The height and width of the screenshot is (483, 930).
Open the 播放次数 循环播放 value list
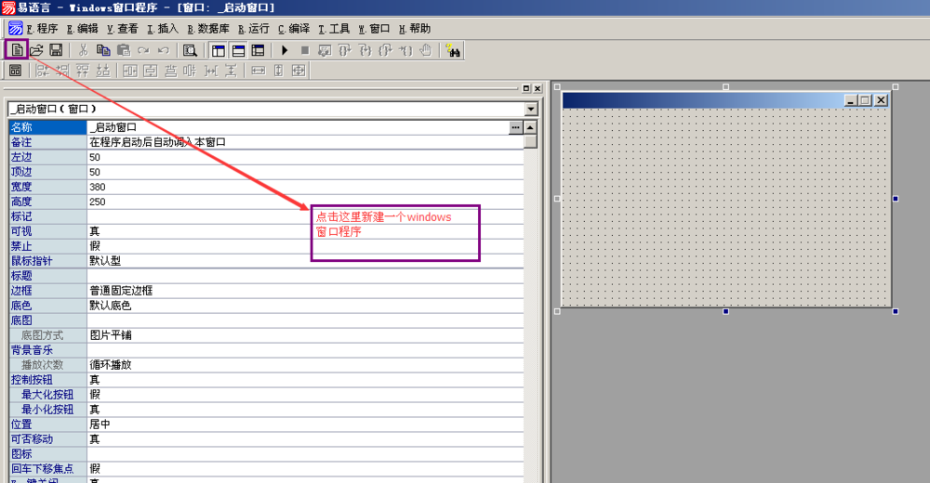pyautogui.click(x=305, y=364)
